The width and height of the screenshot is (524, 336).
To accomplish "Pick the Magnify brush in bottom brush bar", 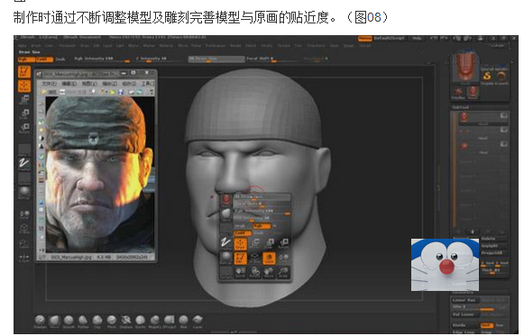I will coord(155,321).
